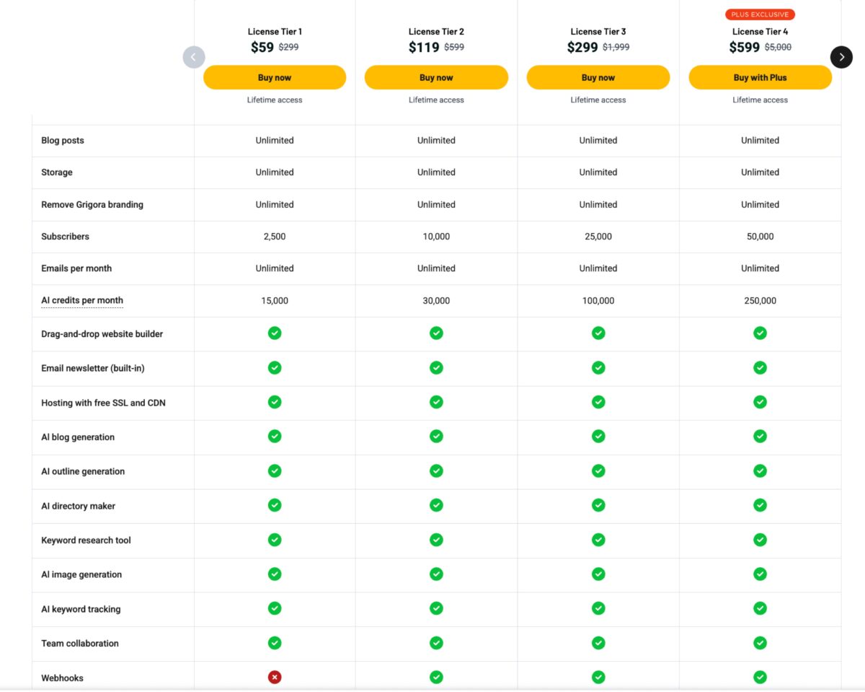The height and width of the screenshot is (692, 865).
Task: Click Tier 3 Email newsletter checkmark
Action: pyautogui.click(x=598, y=367)
